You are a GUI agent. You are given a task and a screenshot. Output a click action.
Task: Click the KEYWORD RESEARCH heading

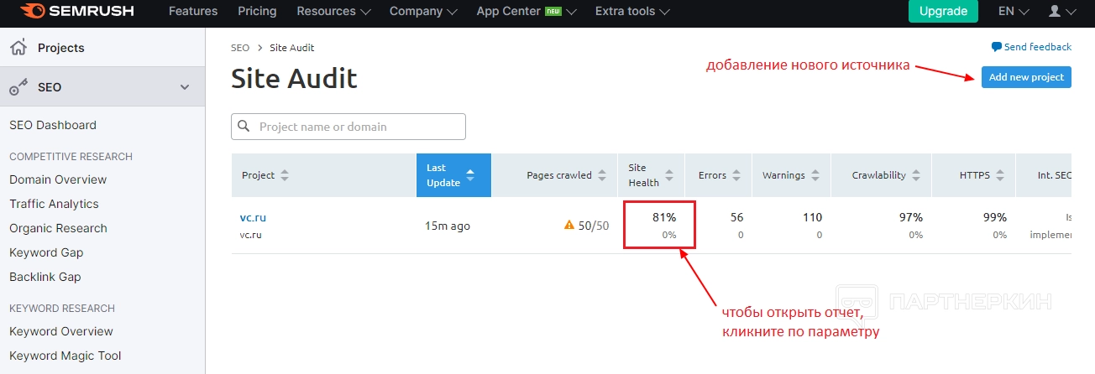pyautogui.click(x=62, y=309)
